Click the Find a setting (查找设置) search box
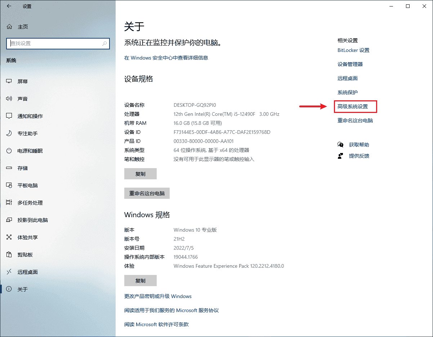The width and height of the screenshot is (433, 337). [x=54, y=43]
